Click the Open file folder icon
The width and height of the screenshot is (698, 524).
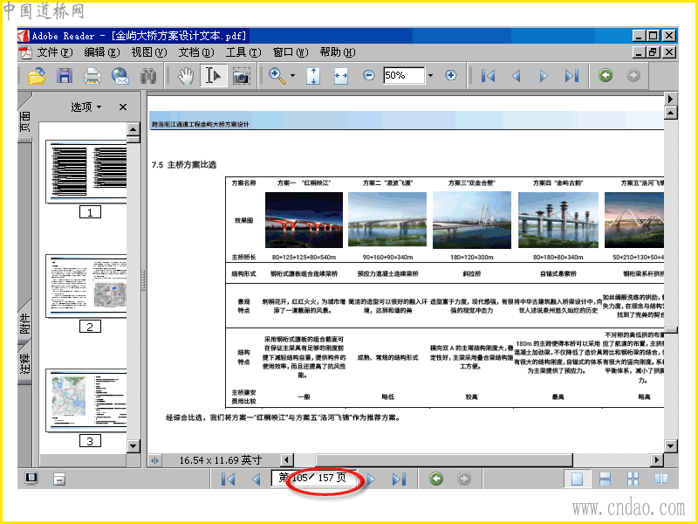37,76
